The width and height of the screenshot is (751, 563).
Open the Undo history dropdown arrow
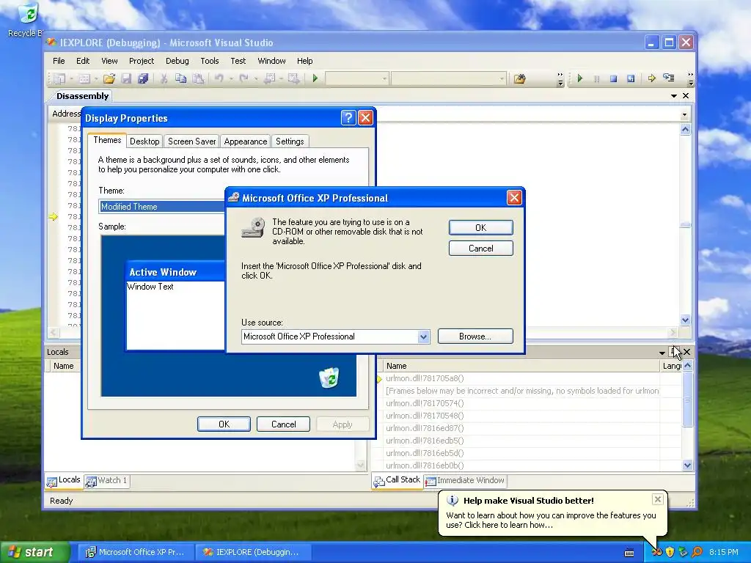(x=231, y=78)
